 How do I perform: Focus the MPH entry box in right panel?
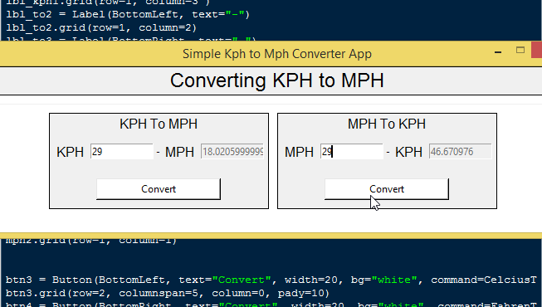pos(352,151)
